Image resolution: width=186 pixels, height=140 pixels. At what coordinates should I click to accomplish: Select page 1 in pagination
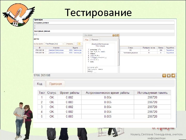point(79,44)
